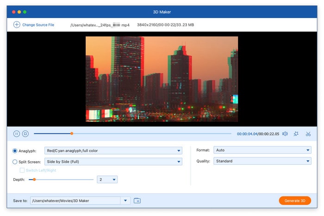324x216 pixels.
Task: Toggle the Switch Left/Right checkbox
Action: [x=22, y=170]
